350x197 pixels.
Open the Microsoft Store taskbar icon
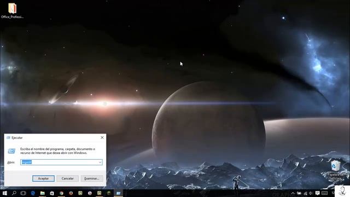coord(52,193)
